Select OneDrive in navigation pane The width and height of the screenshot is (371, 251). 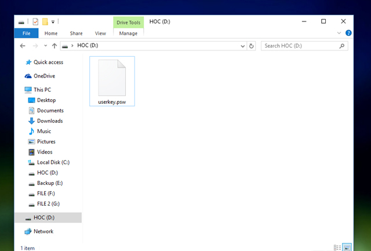coord(44,76)
